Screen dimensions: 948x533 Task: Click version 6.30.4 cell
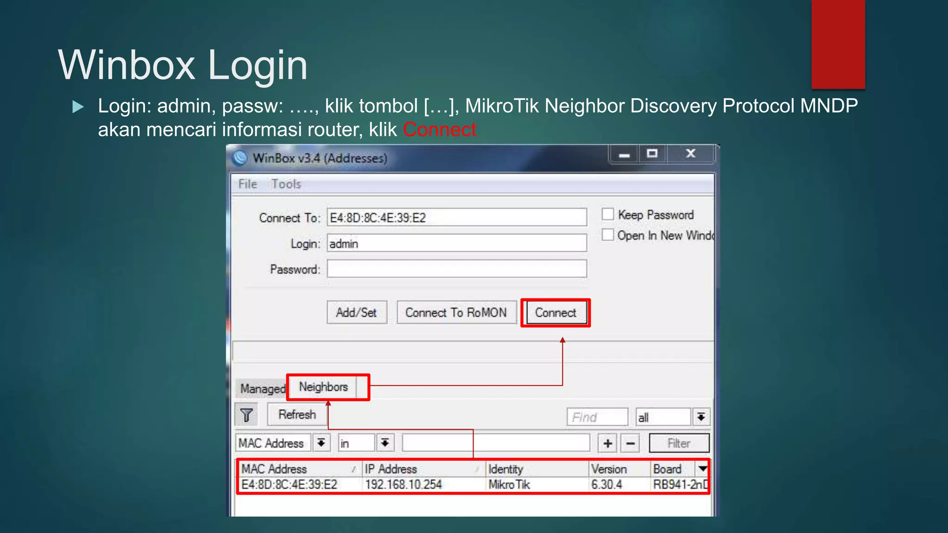(606, 485)
